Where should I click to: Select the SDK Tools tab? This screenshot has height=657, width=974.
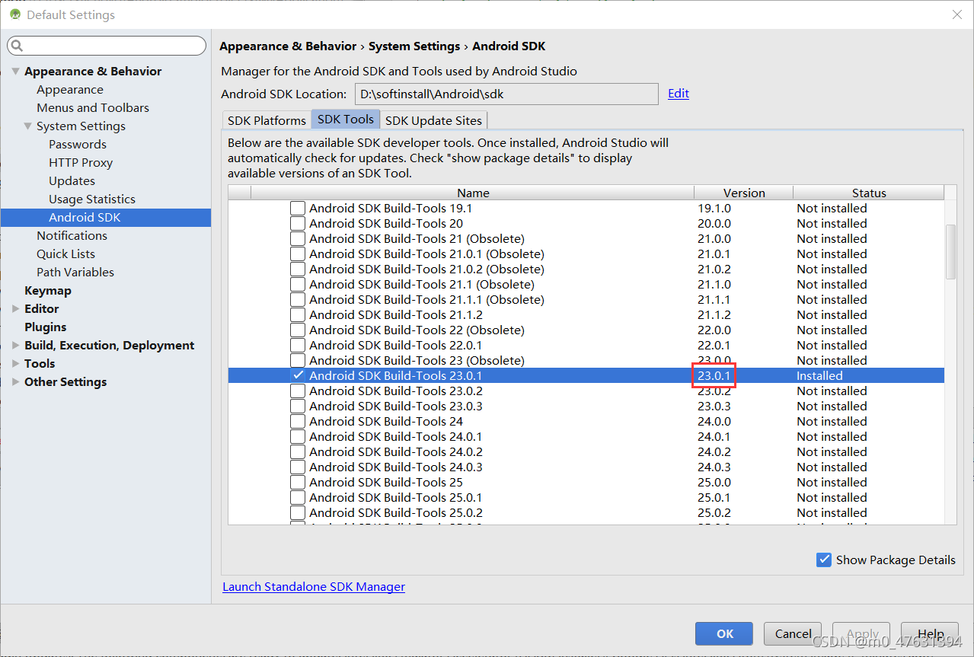pos(345,120)
